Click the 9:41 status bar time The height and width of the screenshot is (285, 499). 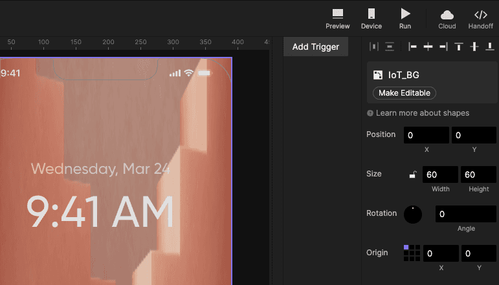coord(10,74)
